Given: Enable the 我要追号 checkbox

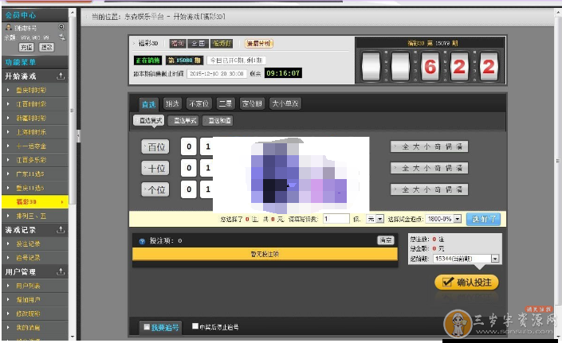Looking at the screenshot, I should pos(146,327).
